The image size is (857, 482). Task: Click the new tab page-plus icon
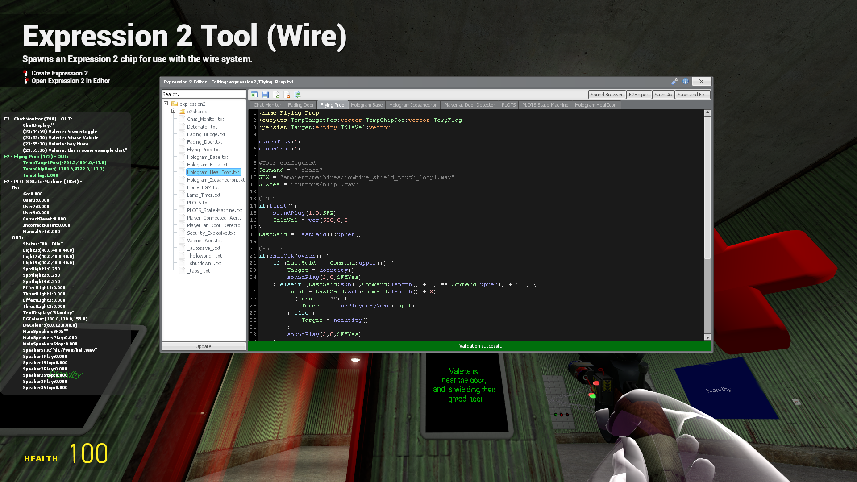click(276, 95)
